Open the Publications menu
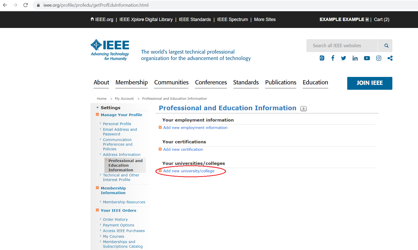This screenshot has height=250, width=418. 281,83
